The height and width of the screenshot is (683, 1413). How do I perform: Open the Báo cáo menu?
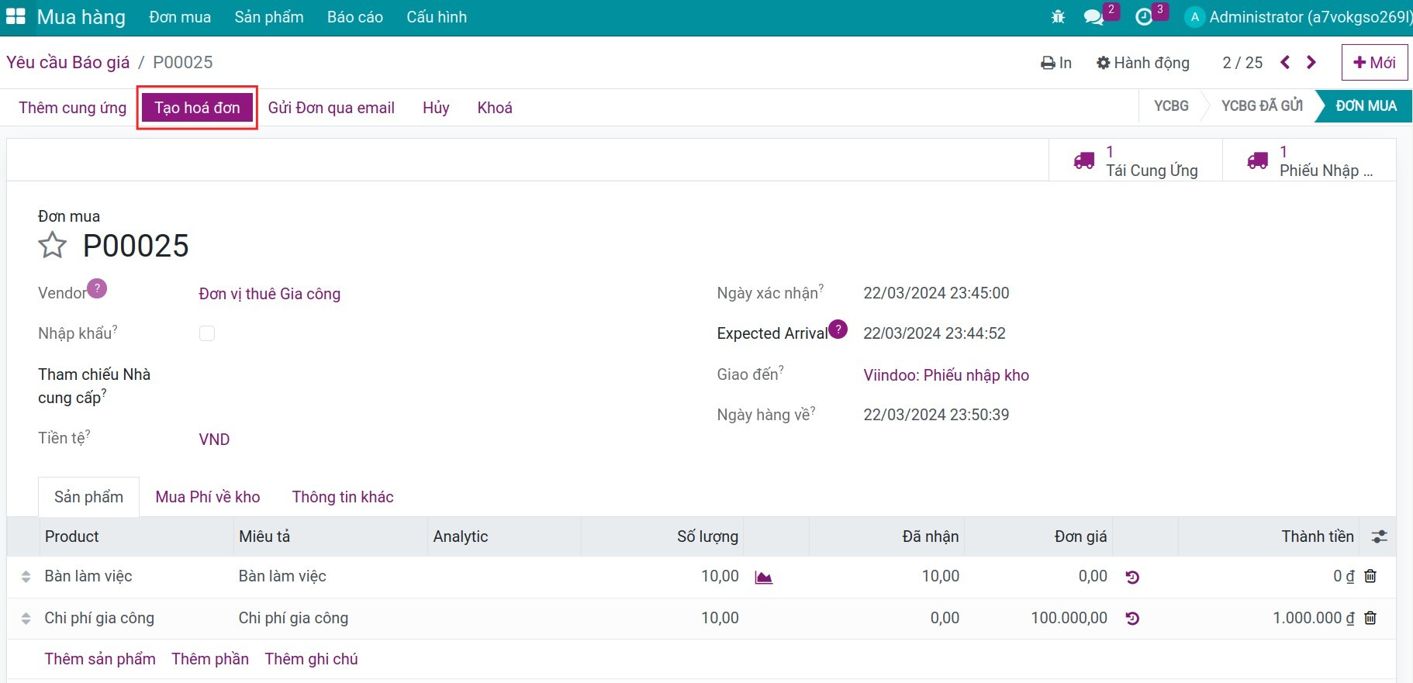pyautogui.click(x=355, y=17)
